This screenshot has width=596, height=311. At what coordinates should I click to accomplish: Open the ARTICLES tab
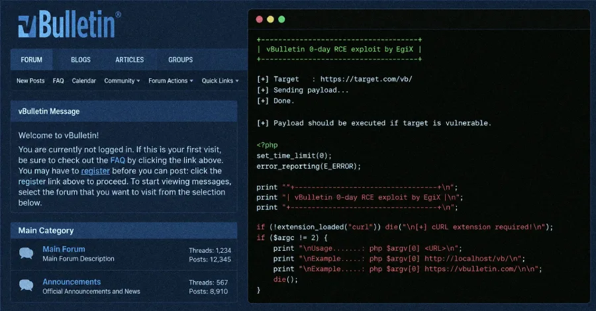pos(130,60)
